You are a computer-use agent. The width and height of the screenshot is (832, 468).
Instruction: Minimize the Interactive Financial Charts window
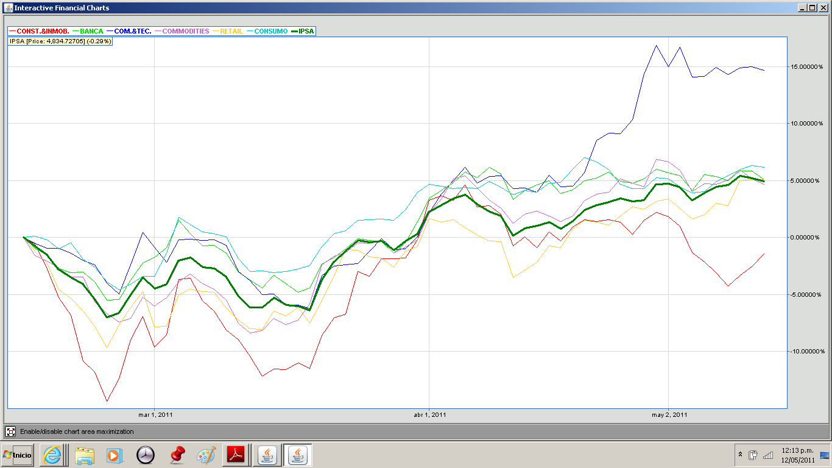coord(802,7)
